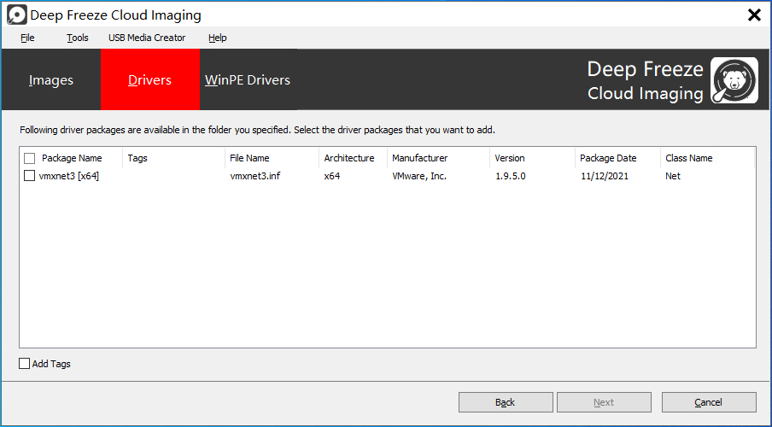Enable the Add Tags checkbox
Viewport: 772px width, 427px height.
tap(24, 364)
